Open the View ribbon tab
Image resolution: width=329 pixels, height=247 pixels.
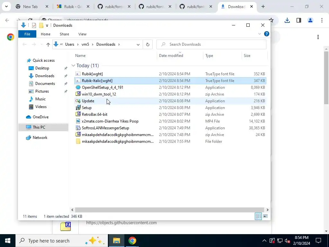coord(82,34)
